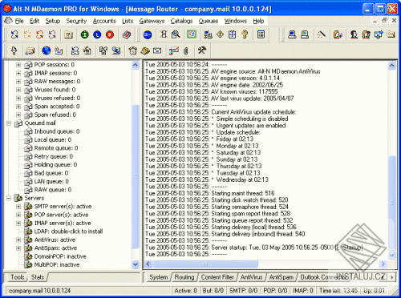Click the telephone toolbar icon
Screen dimensions: 401x298
point(145,50)
